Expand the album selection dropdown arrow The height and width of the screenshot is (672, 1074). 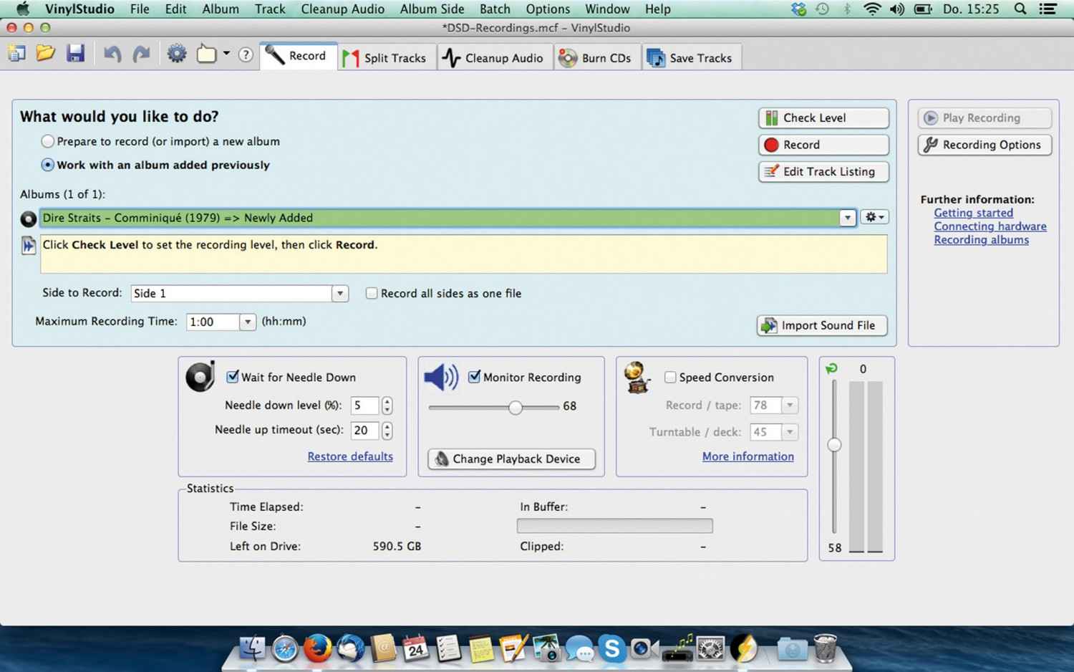click(x=848, y=218)
